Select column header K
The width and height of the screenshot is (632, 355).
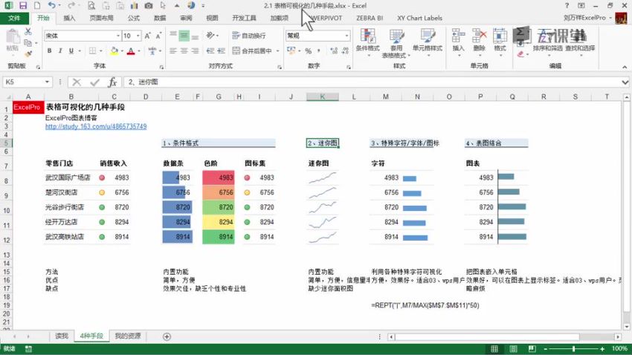coord(323,97)
